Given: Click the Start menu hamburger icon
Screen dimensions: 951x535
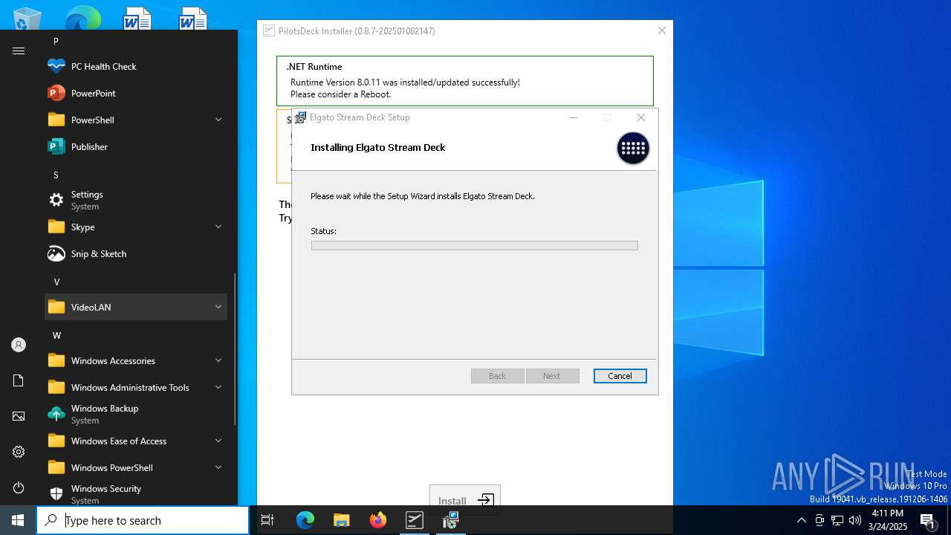Looking at the screenshot, I should 19,51.
